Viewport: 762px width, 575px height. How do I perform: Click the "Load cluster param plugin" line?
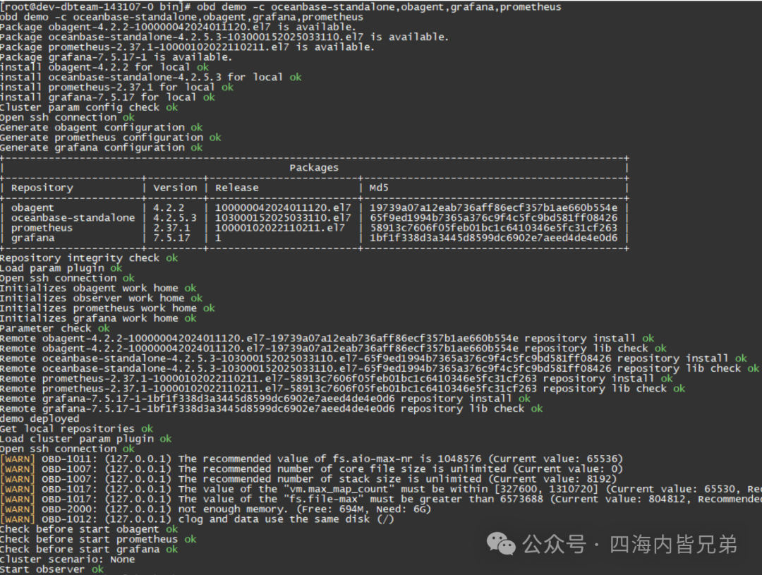click(x=86, y=439)
